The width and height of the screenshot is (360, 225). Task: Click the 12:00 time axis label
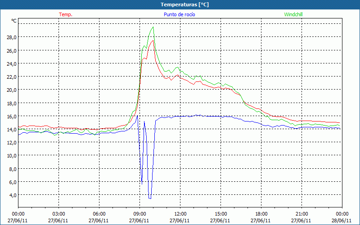click(x=180, y=214)
